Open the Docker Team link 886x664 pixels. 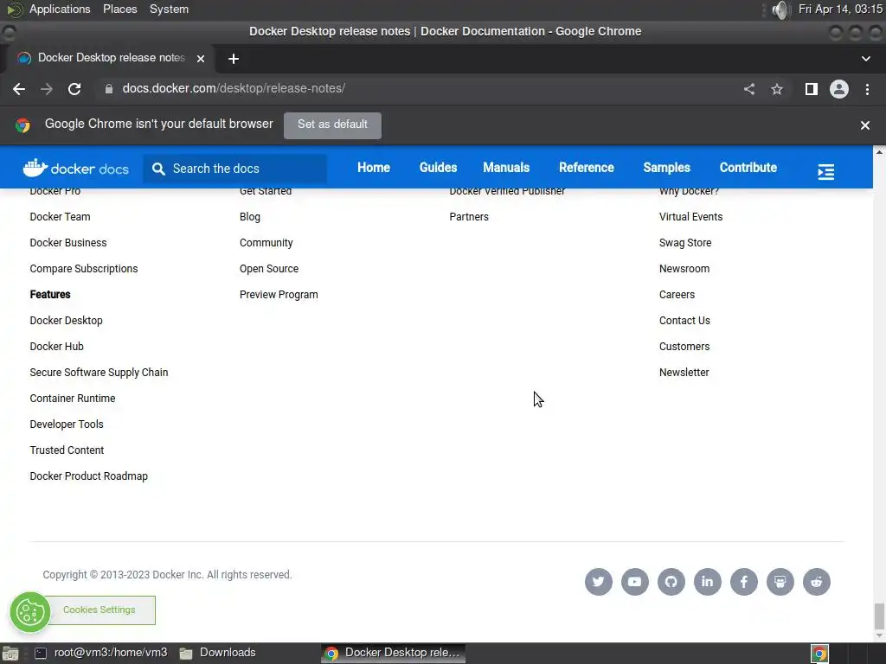click(x=60, y=217)
